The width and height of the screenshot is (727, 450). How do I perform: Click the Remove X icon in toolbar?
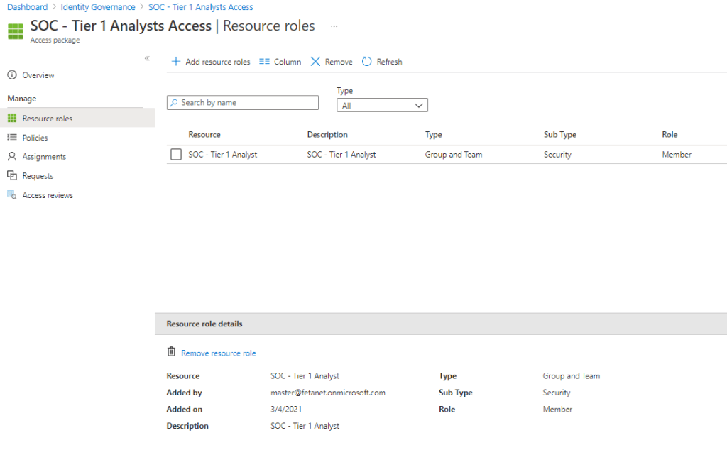pos(316,62)
